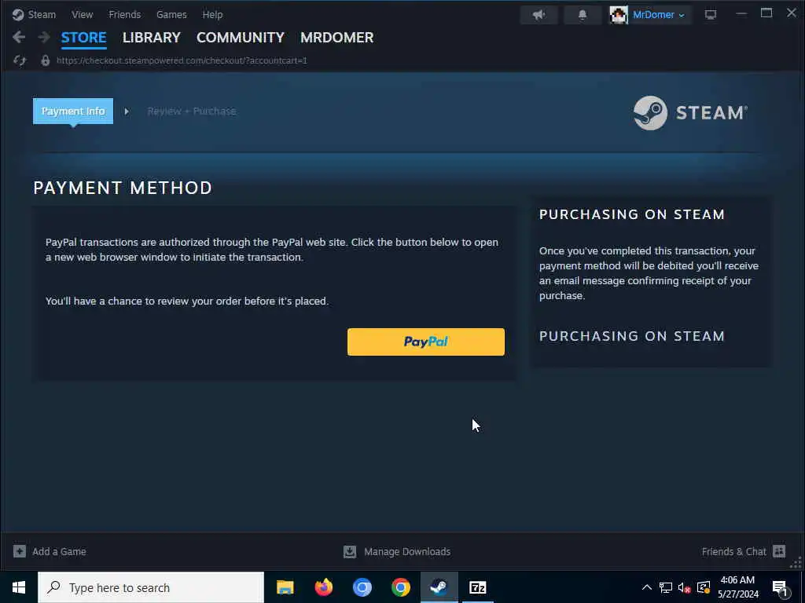Open Manage Downloads

coord(407,551)
